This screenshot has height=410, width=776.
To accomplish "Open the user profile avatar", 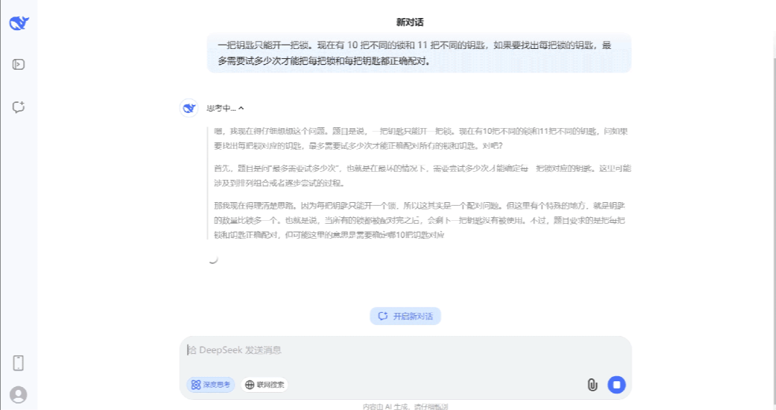I will point(18,395).
